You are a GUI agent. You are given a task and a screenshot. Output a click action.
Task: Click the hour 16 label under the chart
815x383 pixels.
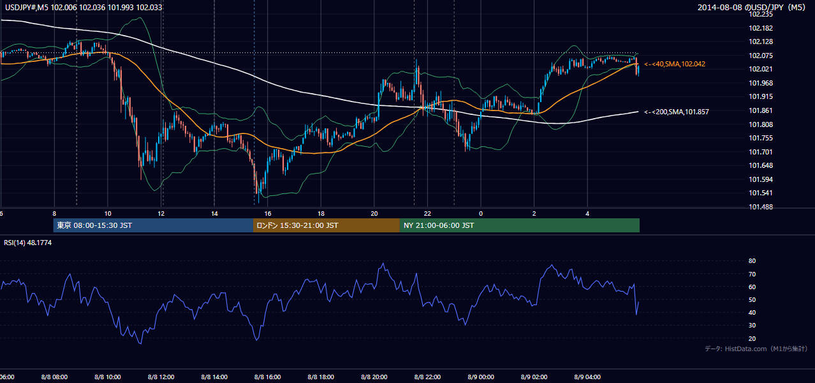click(x=268, y=214)
